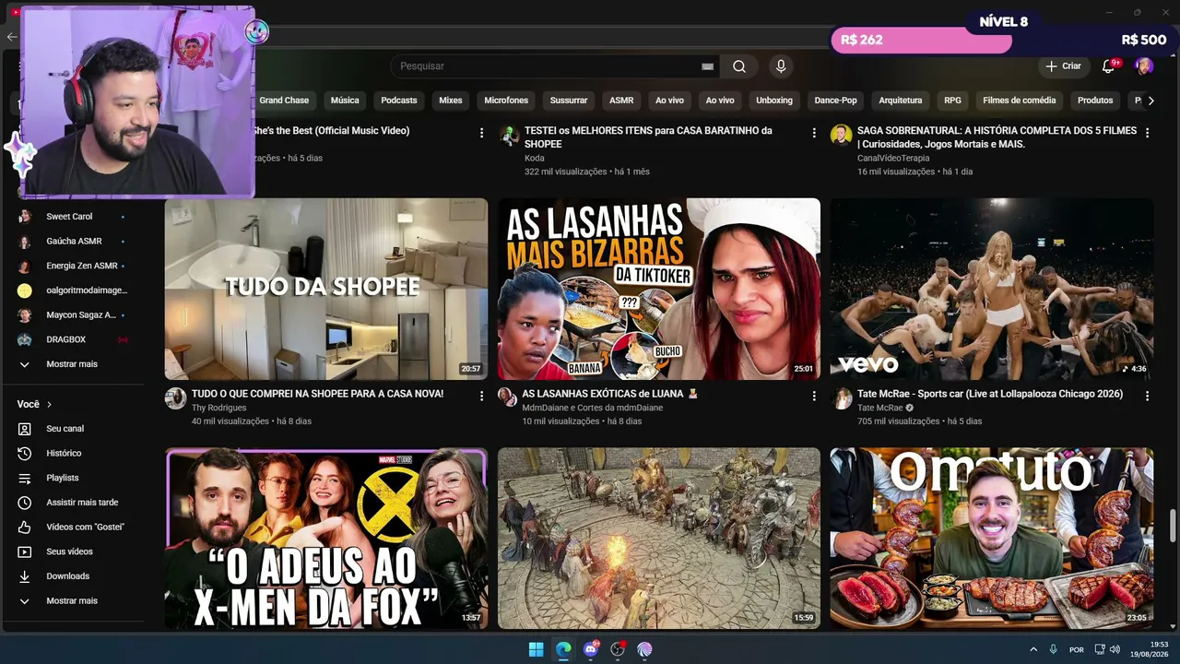Select the Sussurrar chip
Viewport: 1180px width, 664px height.
(569, 101)
